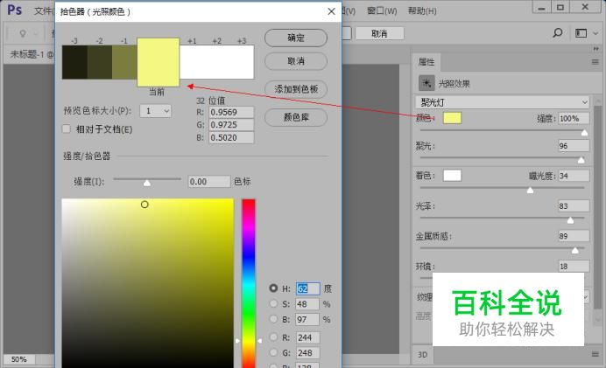
Task: Click the Photoshop Ps logo icon
Action: tap(14, 10)
